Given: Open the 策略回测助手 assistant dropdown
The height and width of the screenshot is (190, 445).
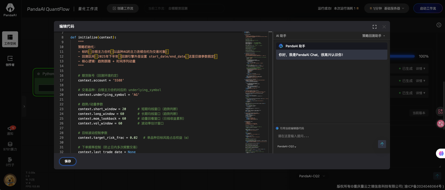Looking at the screenshot, I should pos(374,36).
